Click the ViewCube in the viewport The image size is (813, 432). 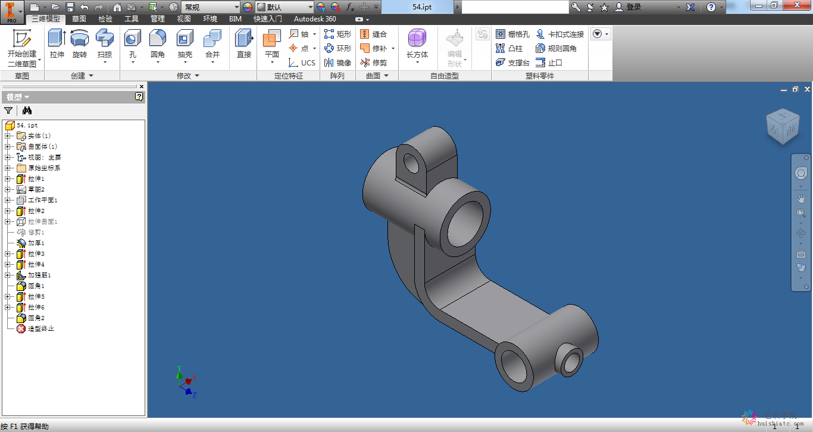[782, 127]
